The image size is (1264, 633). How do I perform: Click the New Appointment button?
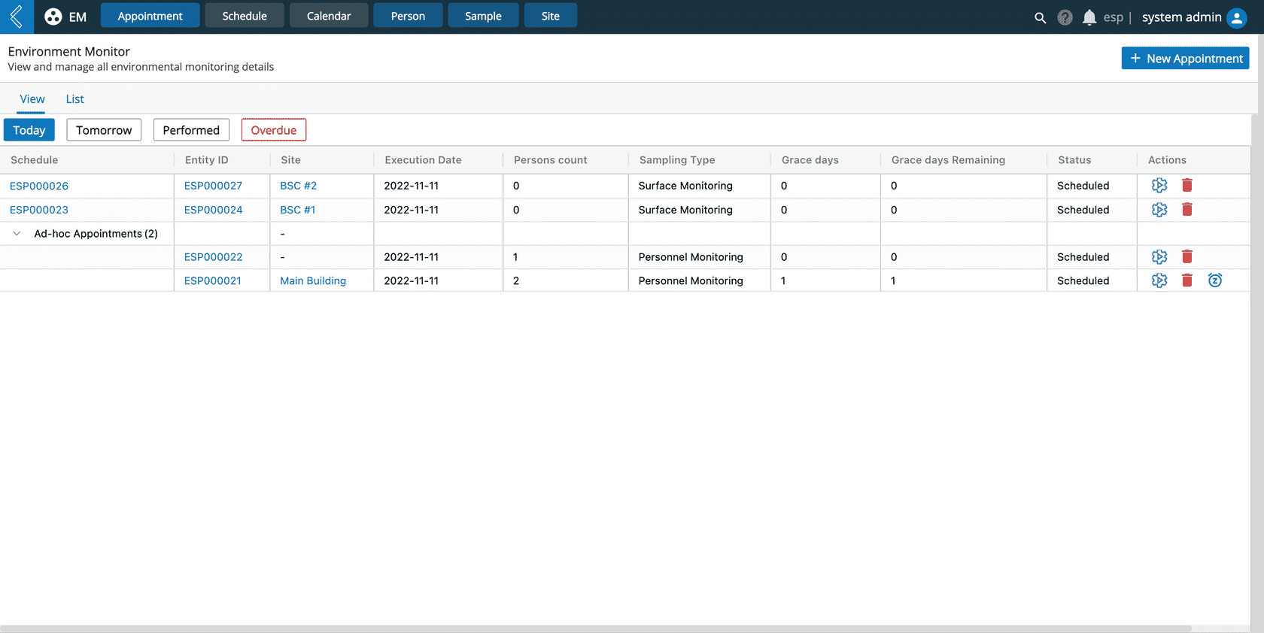(x=1185, y=59)
